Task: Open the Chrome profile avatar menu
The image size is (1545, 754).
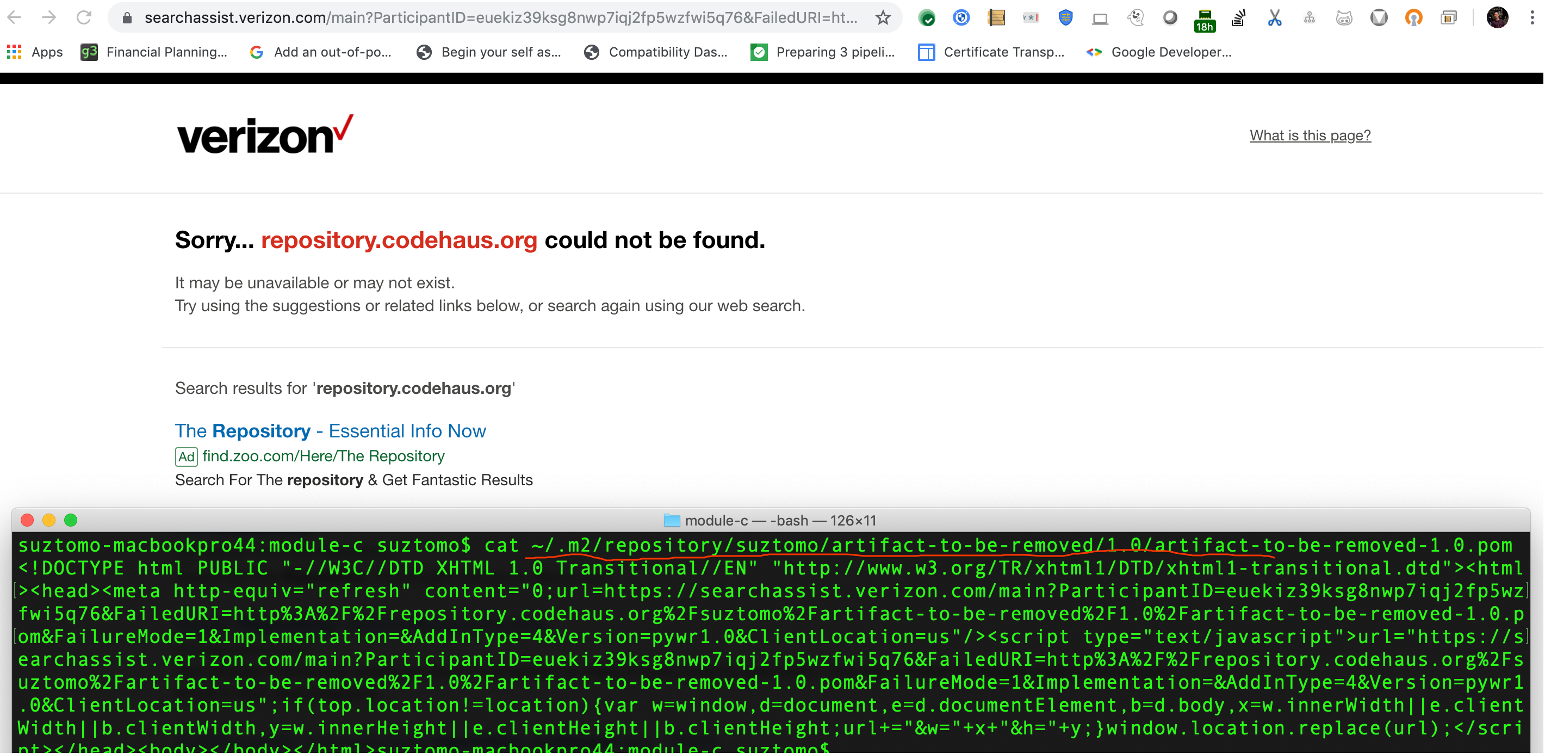Action: point(1498,17)
